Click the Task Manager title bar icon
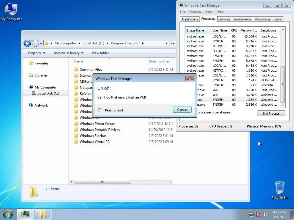This screenshot has height=220, width=294. pos(181,5)
